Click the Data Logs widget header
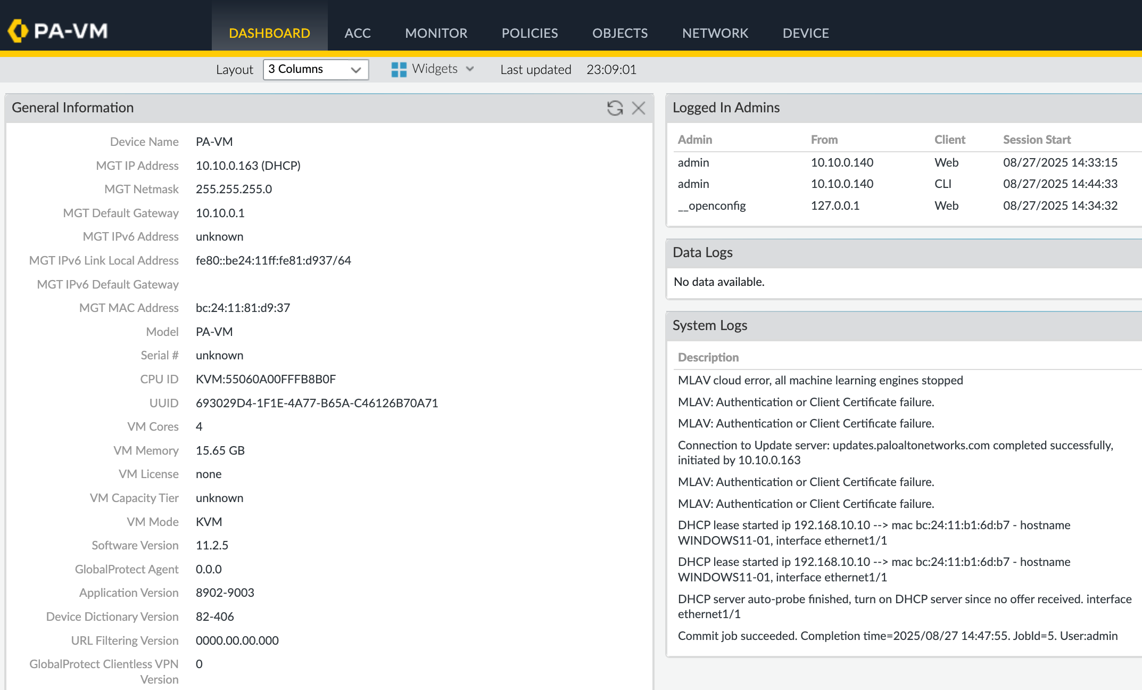The height and width of the screenshot is (690, 1142). [702, 252]
